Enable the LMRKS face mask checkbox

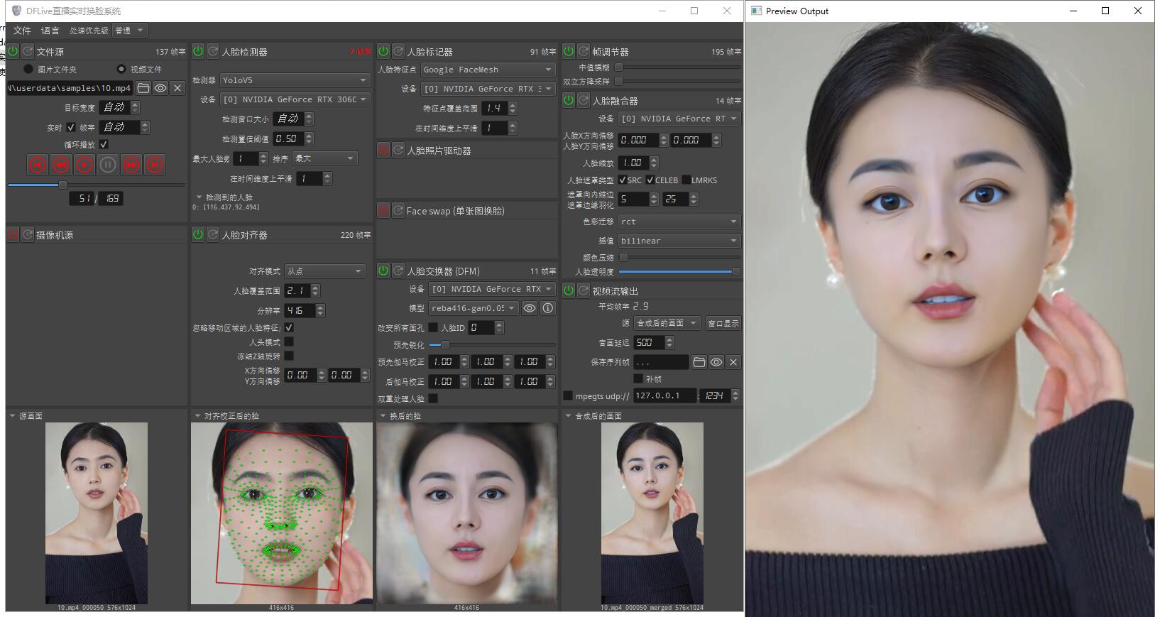pos(686,180)
